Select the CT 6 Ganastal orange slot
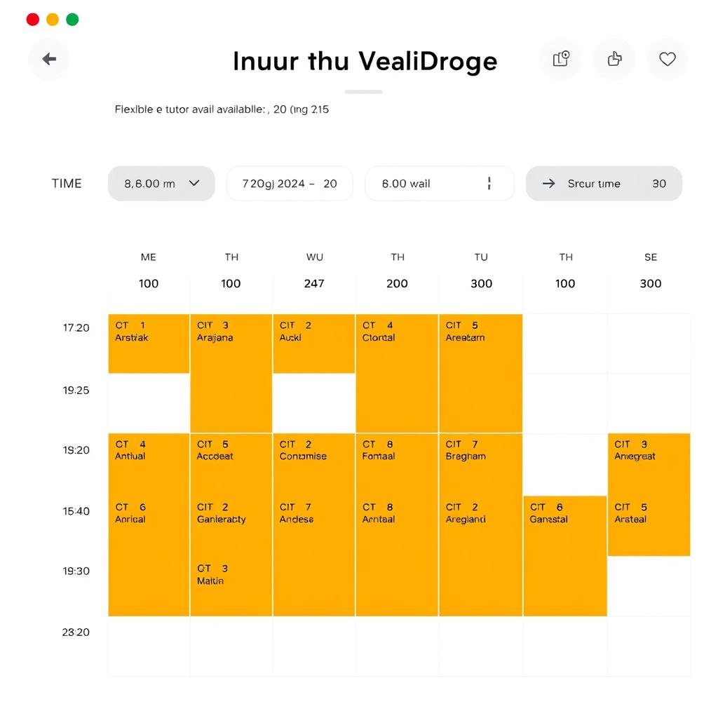Image resolution: width=718 pixels, height=718 pixels. 564,554
